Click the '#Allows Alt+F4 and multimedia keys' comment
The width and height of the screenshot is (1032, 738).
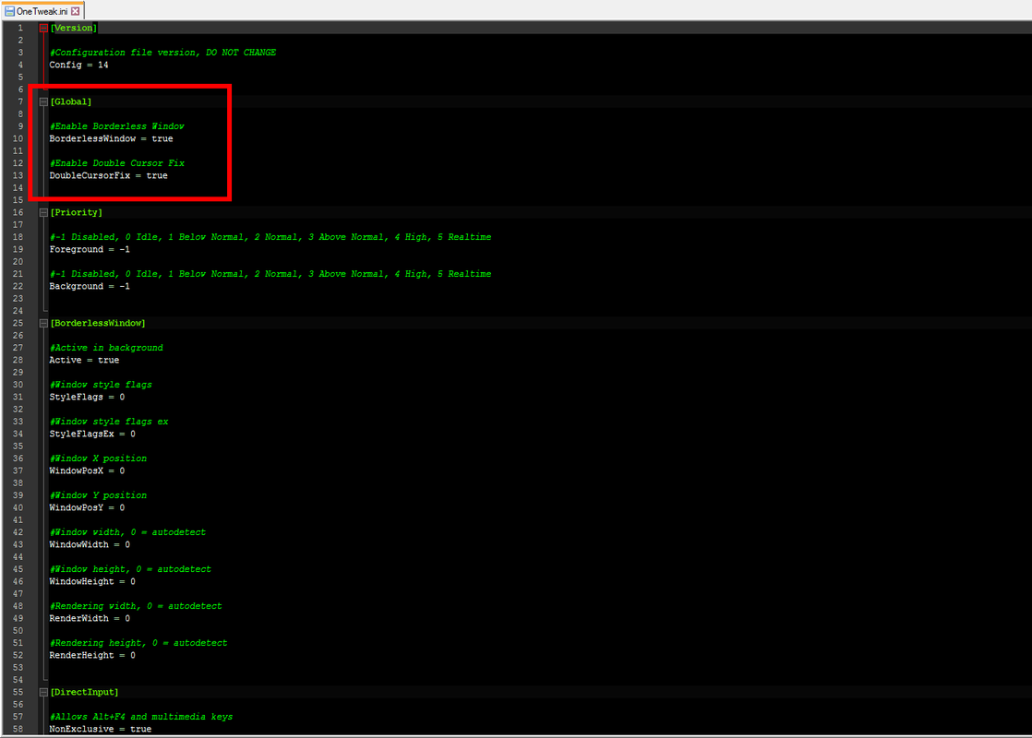(x=141, y=716)
